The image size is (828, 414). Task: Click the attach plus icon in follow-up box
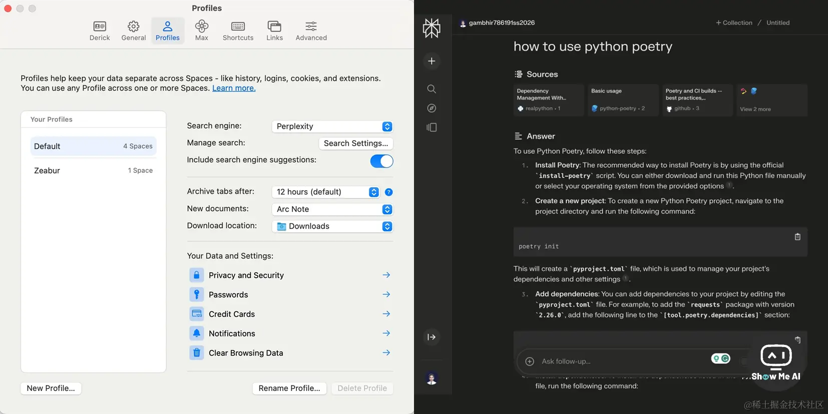point(530,361)
